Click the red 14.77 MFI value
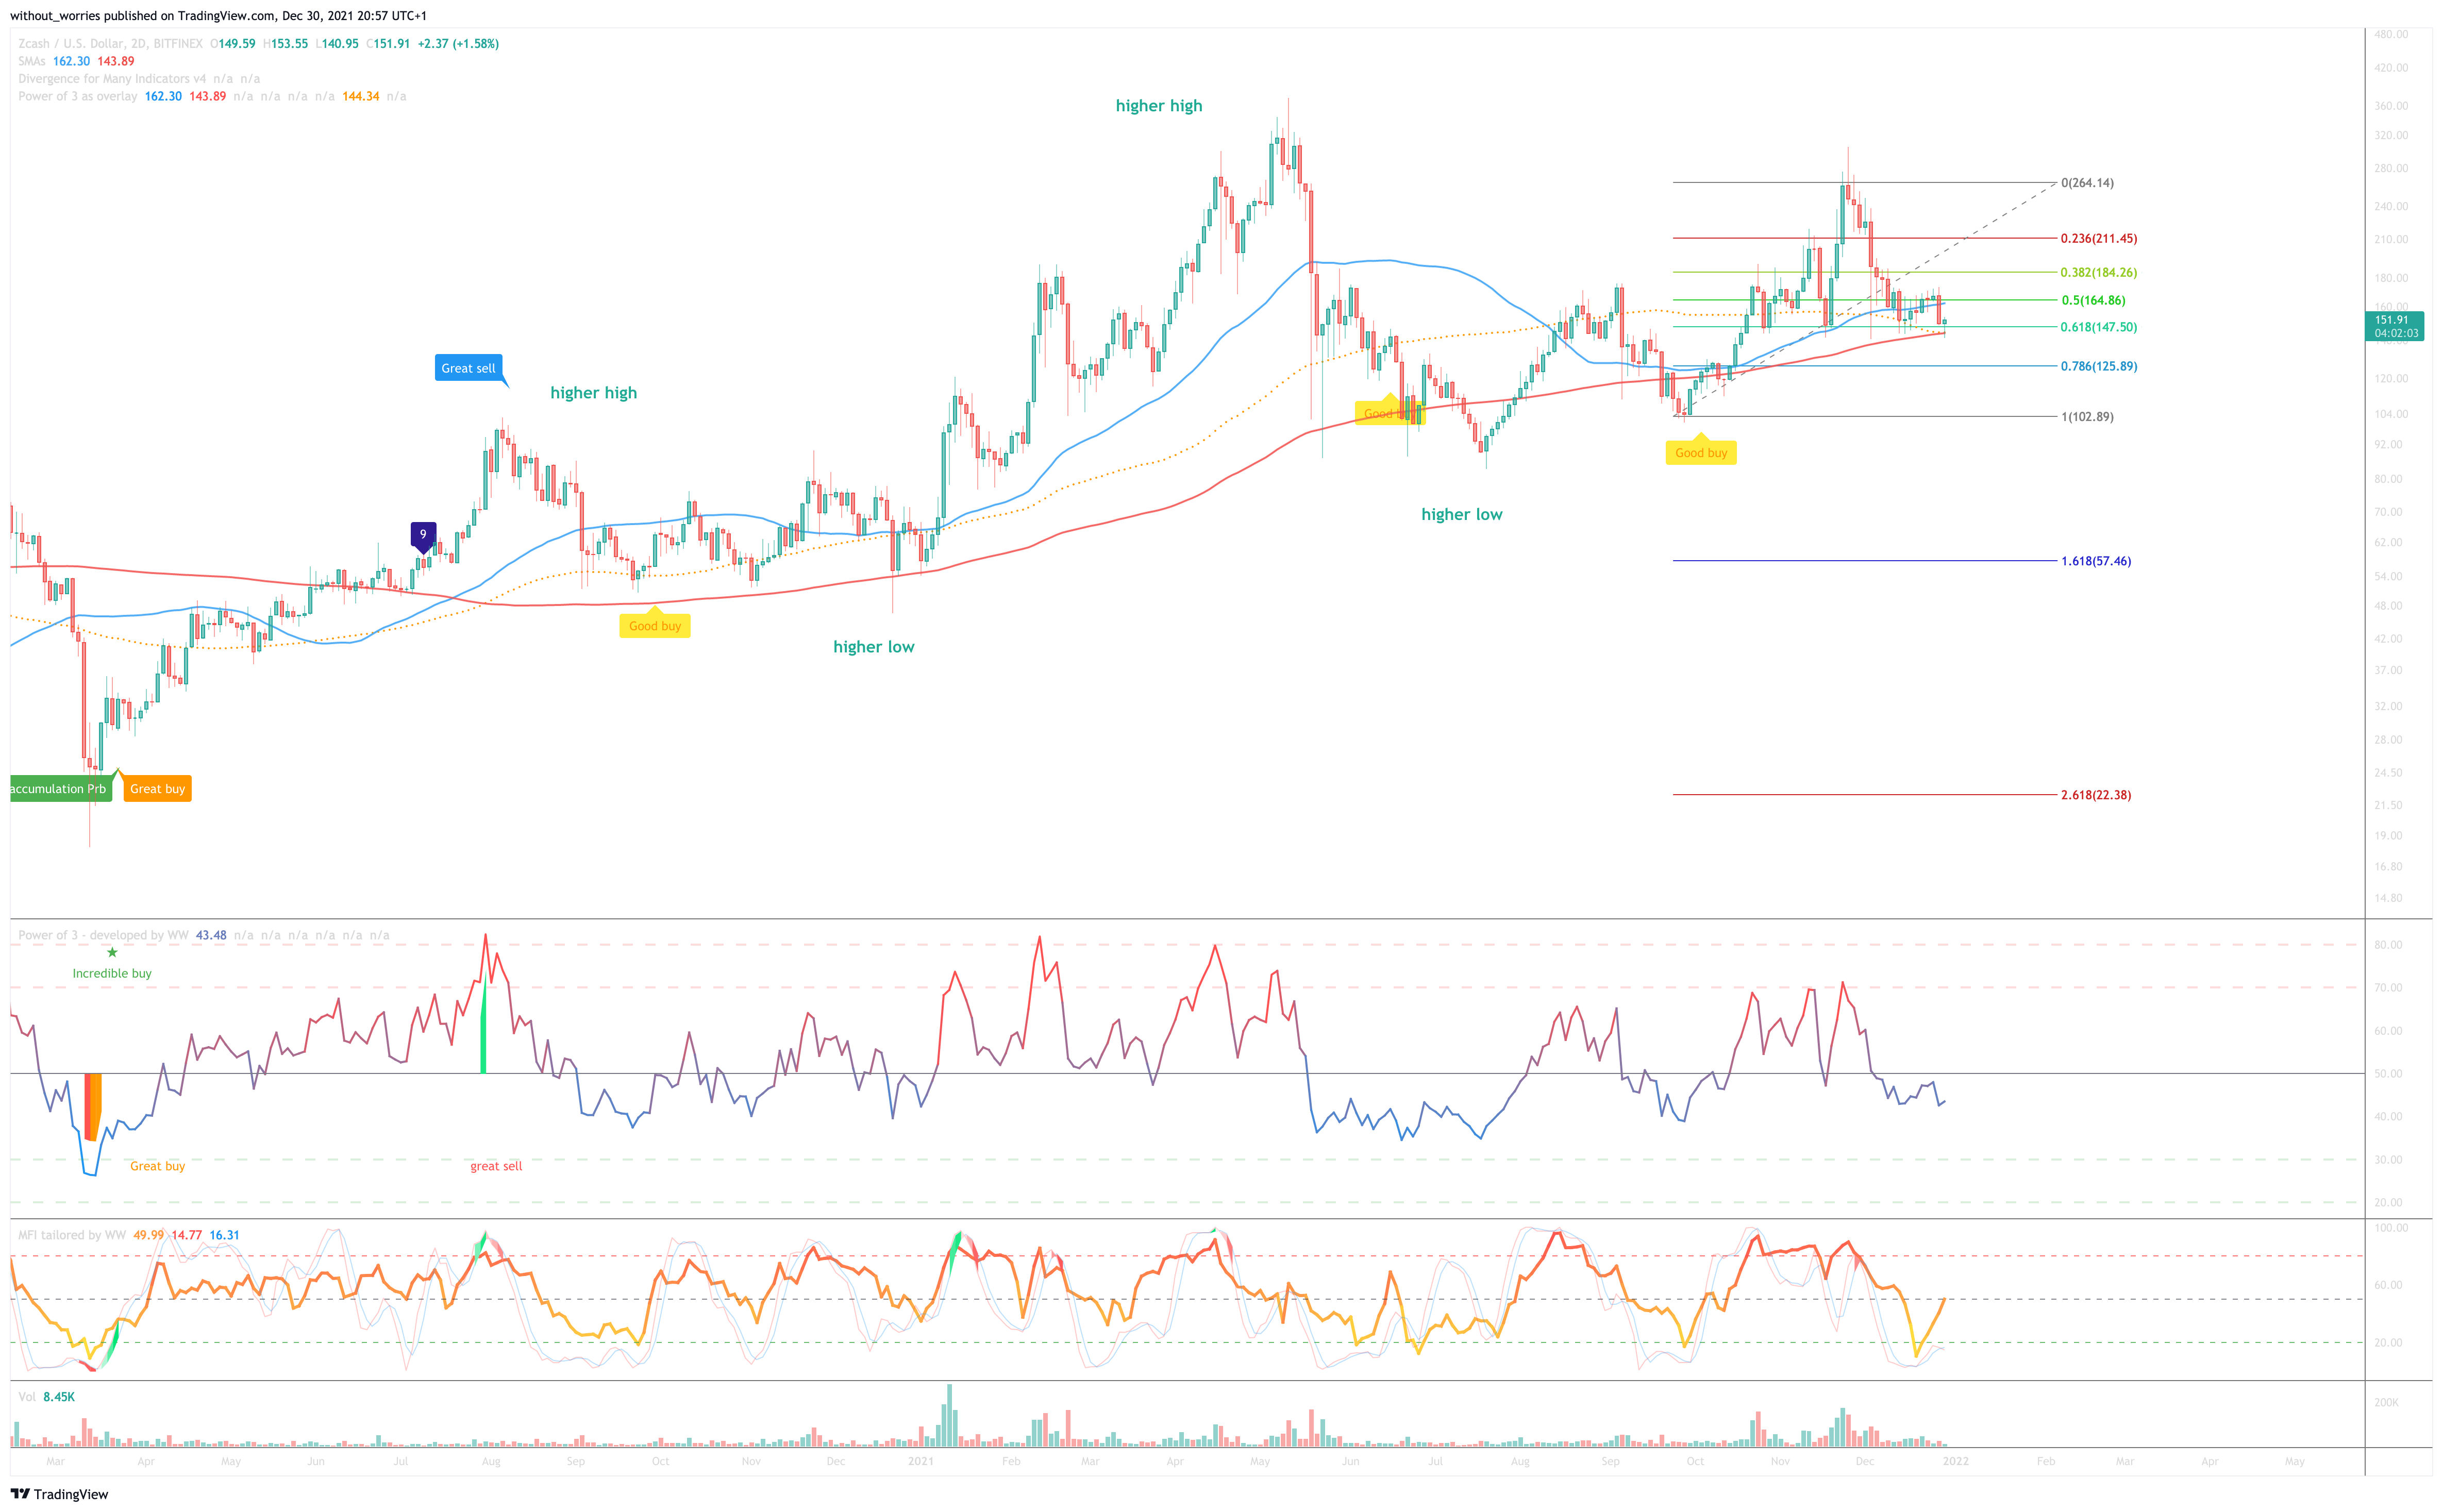 187,1235
